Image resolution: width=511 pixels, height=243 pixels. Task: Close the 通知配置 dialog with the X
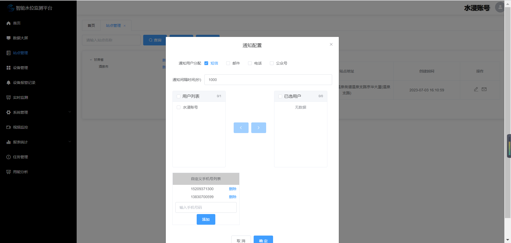[x=331, y=44]
